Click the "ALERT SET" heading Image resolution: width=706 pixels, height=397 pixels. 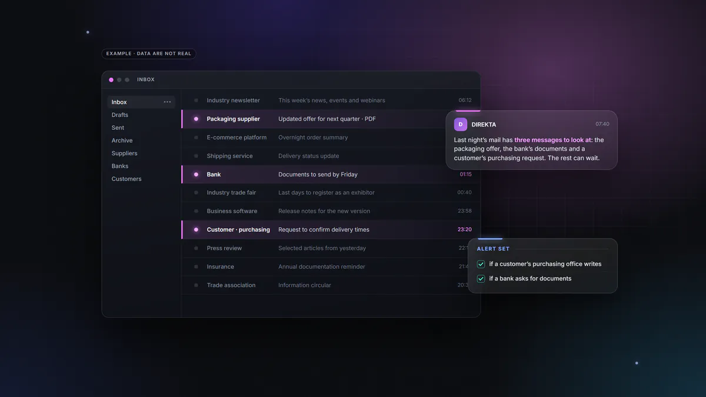point(493,249)
